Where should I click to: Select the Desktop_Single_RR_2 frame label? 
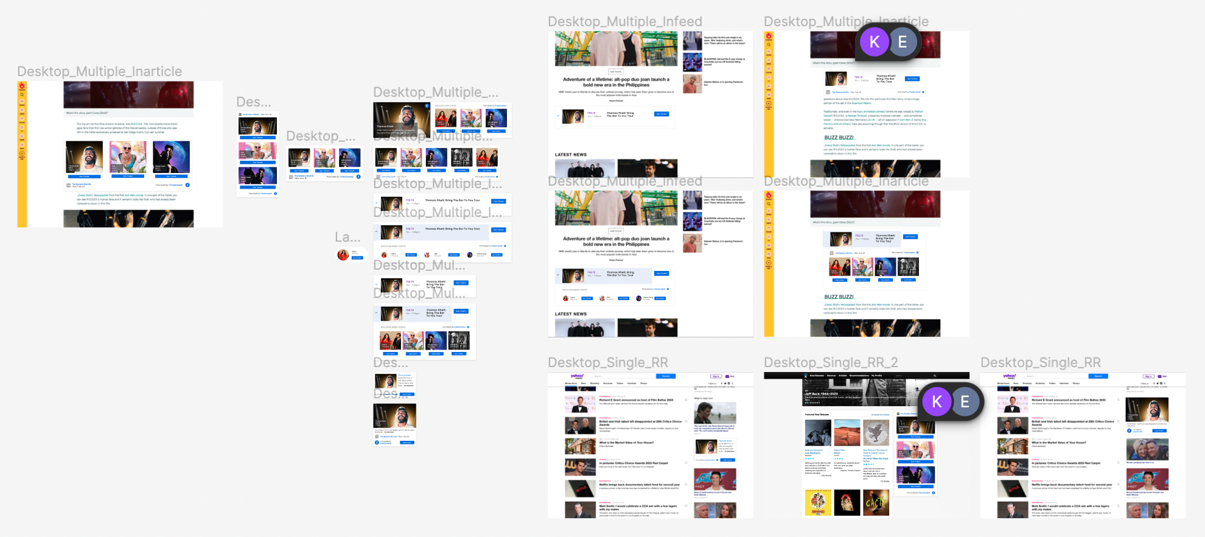(x=831, y=363)
